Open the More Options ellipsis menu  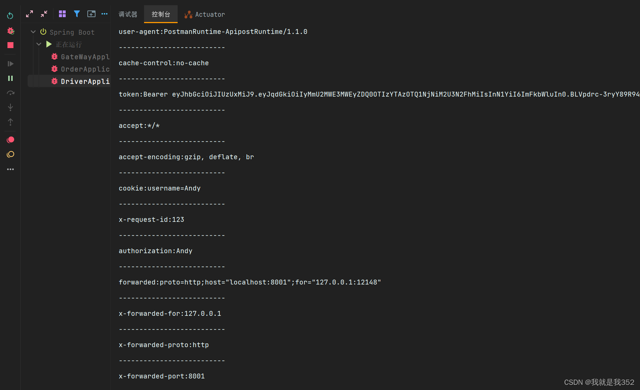[x=104, y=14]
